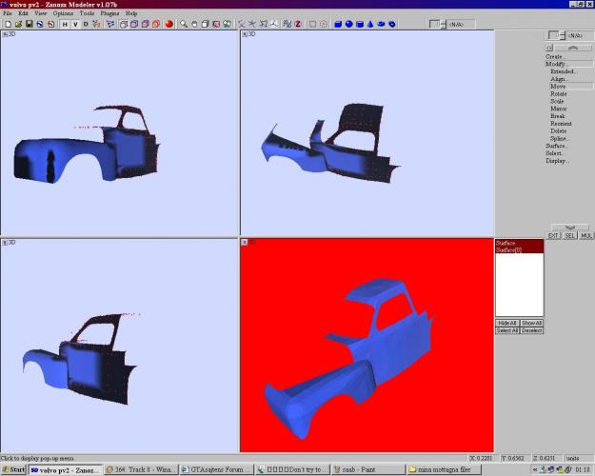The image size is (595, 476).
Task: Select the magnifier zoom tool icon
Action: coord(183,24)
